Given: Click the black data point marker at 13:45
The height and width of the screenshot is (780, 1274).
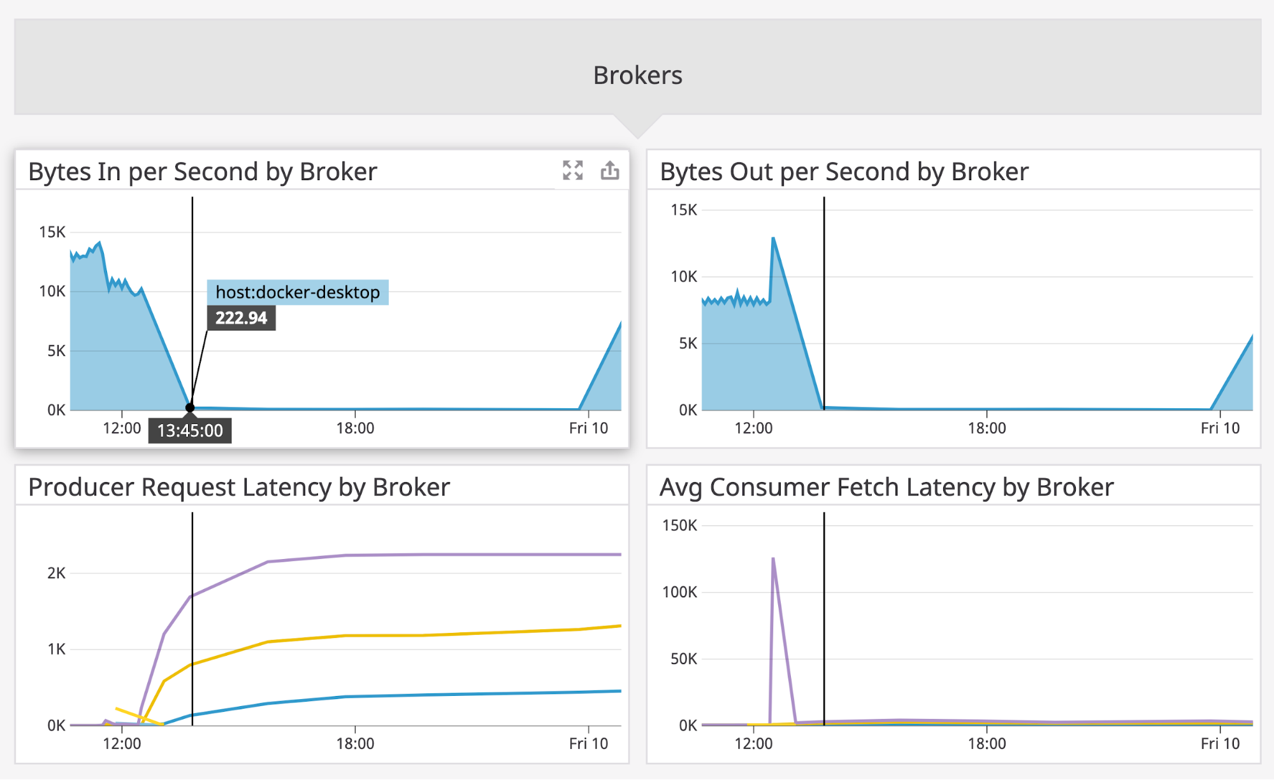Looking at the screenshot, I should point(191,406).
